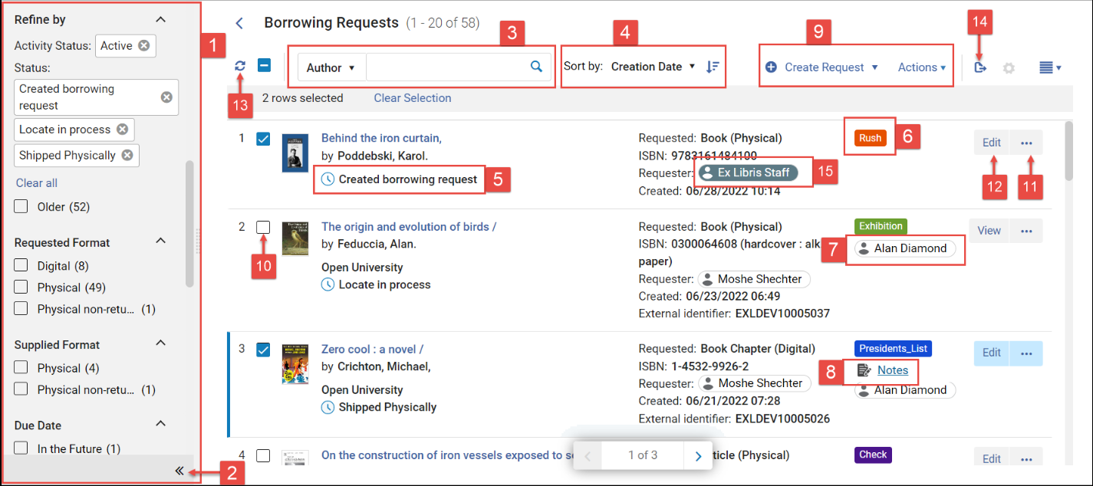Check the row 2 selection checkbox
This screenshot has height=486, width=1093.
(x=263, y=227)
